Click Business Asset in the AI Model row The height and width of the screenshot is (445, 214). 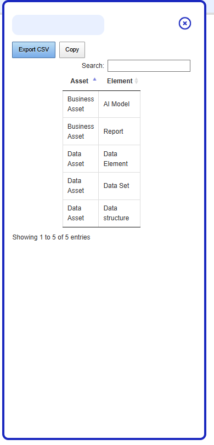81,104
